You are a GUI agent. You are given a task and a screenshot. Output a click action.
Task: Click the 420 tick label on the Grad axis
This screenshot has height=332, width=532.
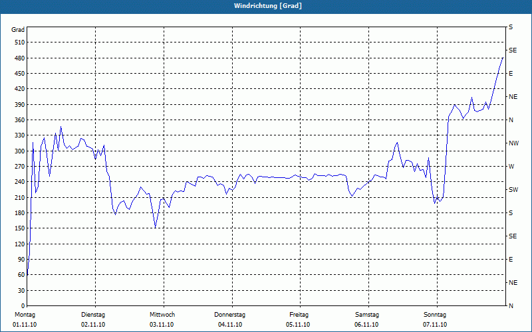coord(20,89)
